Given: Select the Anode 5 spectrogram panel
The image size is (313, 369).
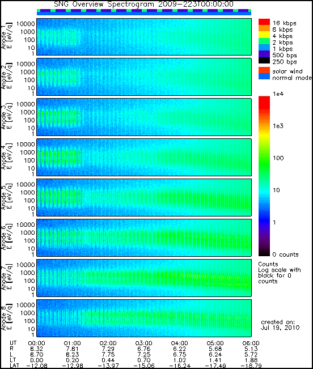Looking at the screenshot, I should click(144, 198).
